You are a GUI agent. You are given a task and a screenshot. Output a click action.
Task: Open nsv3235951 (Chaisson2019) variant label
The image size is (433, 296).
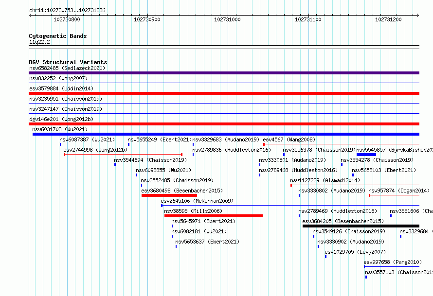click(66, 99)
